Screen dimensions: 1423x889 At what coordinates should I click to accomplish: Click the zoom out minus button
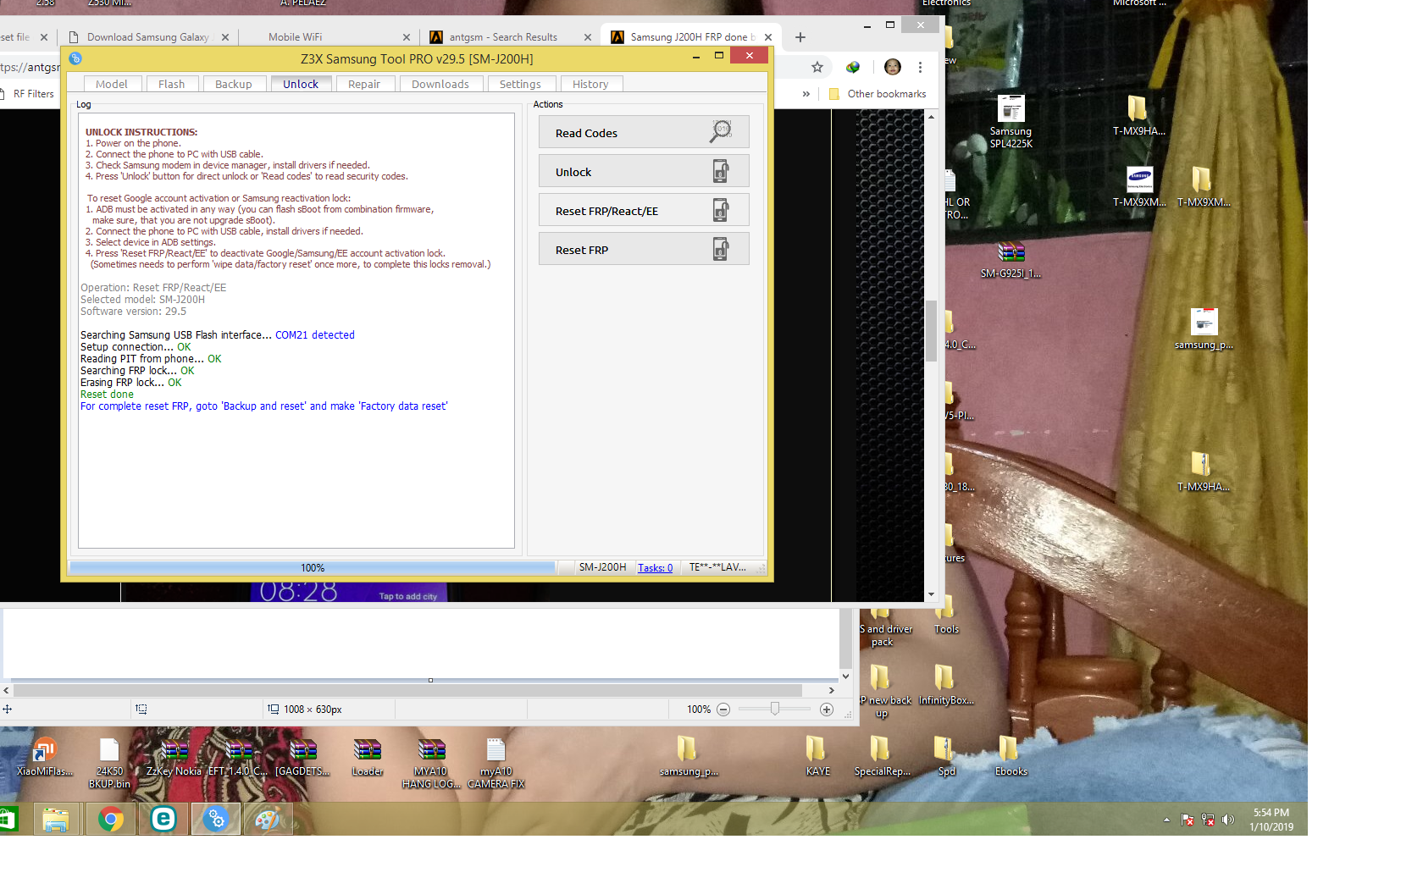coord(723,710)
